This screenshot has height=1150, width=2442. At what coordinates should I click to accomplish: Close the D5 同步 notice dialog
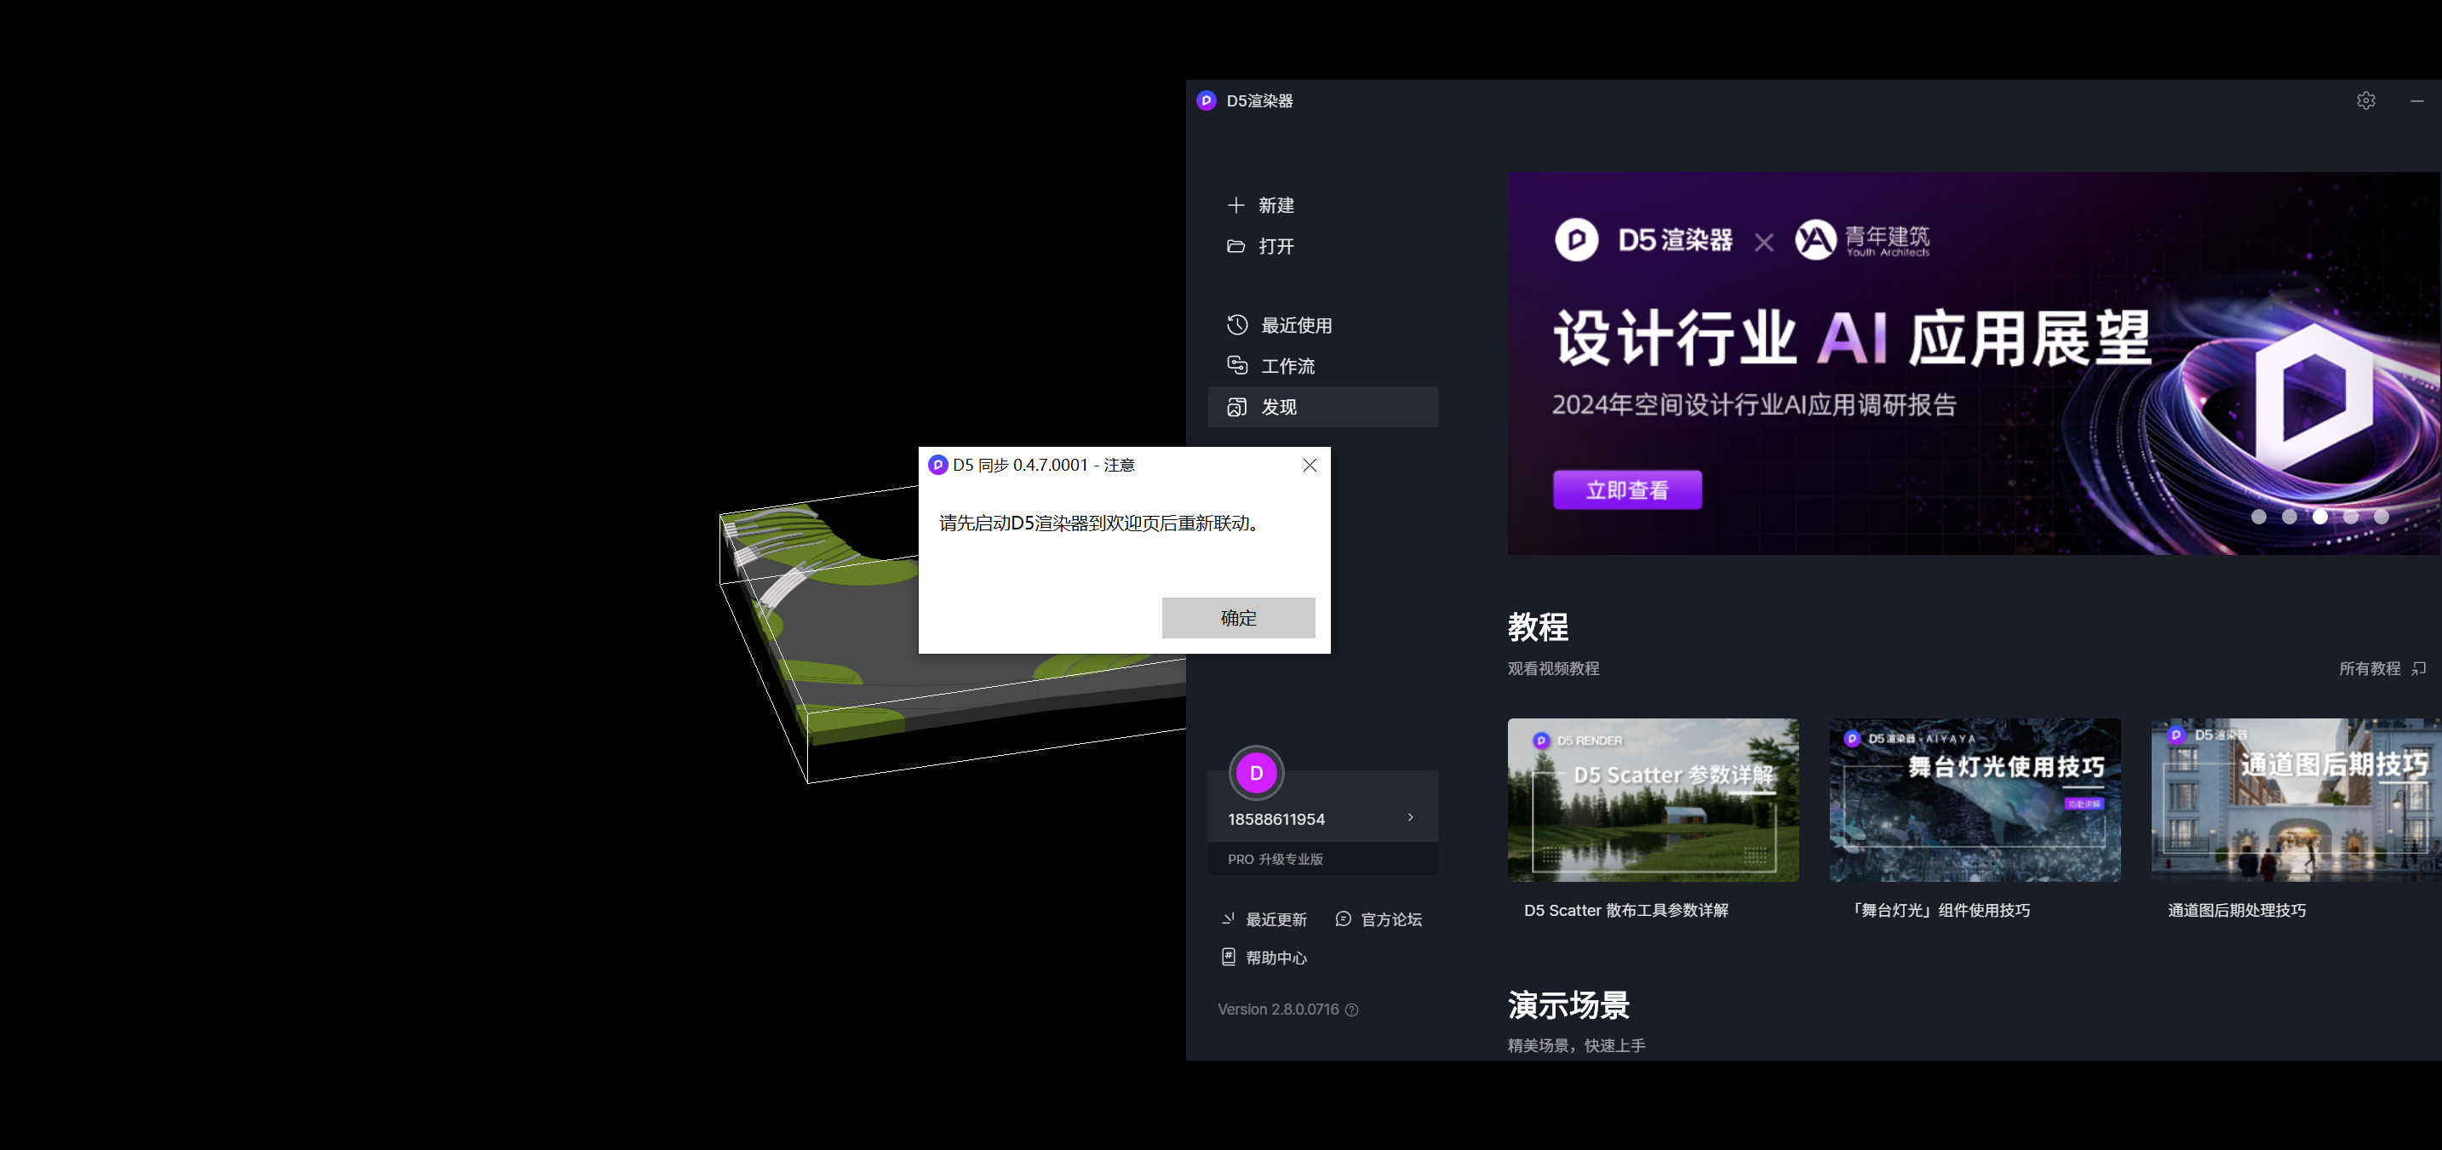pos(1310,465)
